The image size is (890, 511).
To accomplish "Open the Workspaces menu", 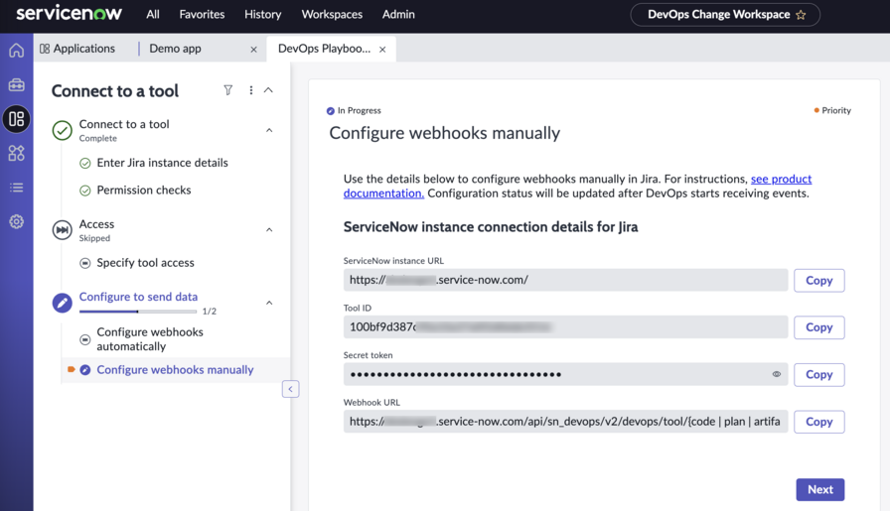I will pyautogui.click(x=332, y=14).
